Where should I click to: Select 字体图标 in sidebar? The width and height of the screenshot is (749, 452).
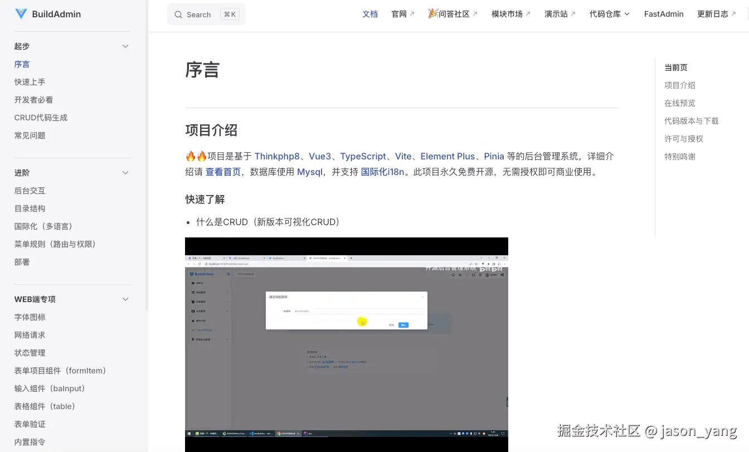pos(30,317)
